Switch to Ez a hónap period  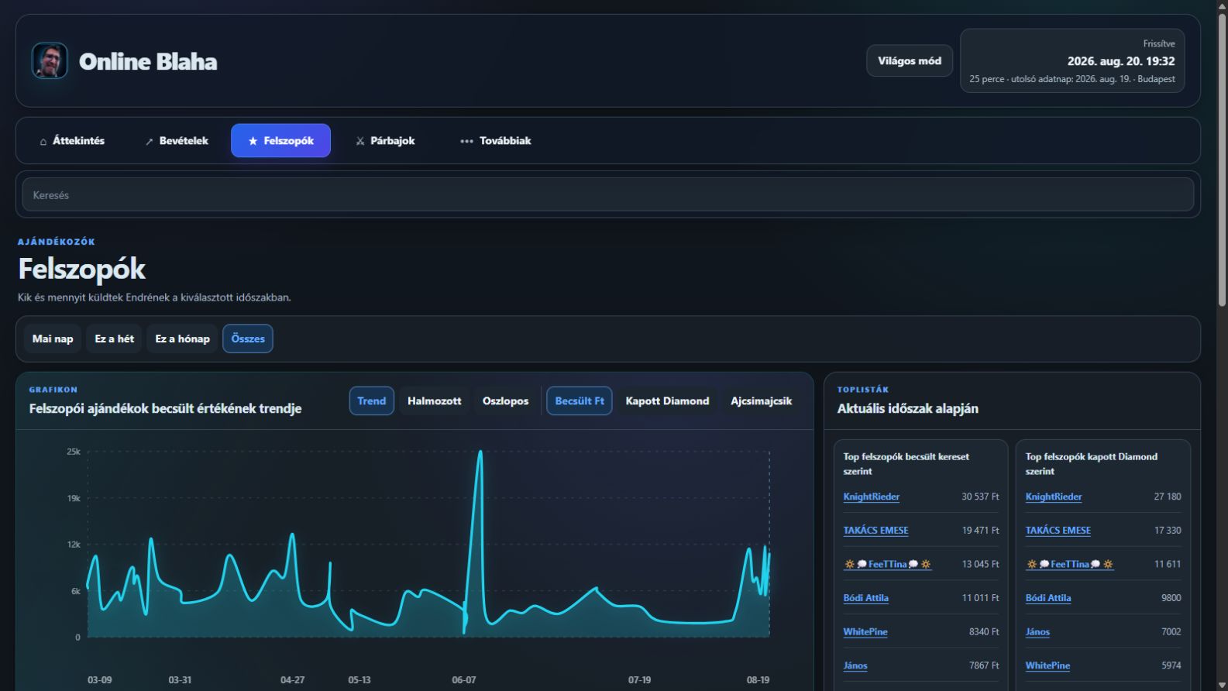coord(183,339)
